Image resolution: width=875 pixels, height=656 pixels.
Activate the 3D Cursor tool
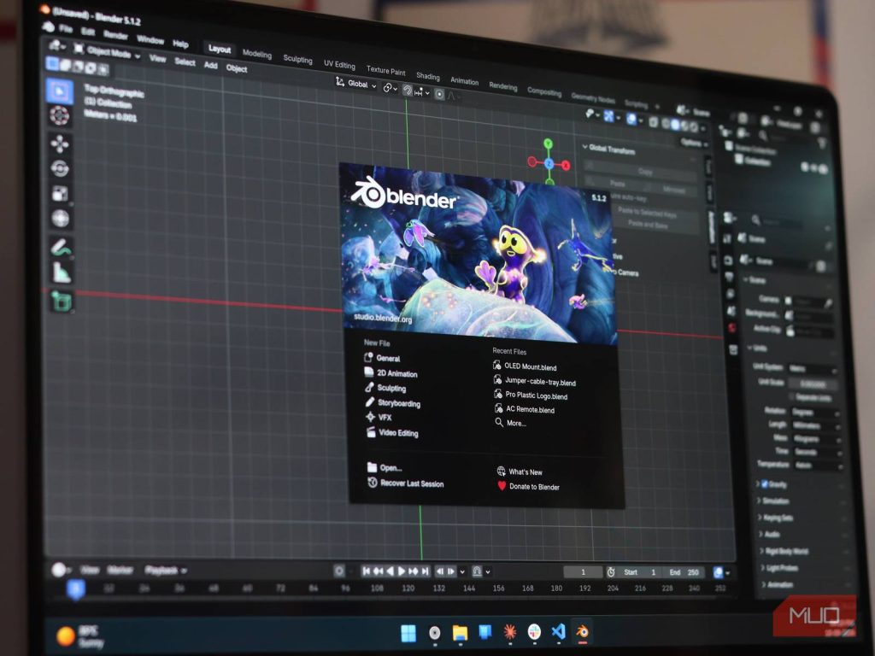pyautogui.click(x=60, y=116)
